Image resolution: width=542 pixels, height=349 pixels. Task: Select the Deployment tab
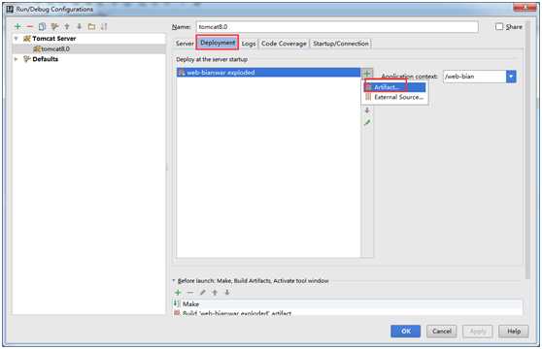pyautogui.click(x=218, y=43)
